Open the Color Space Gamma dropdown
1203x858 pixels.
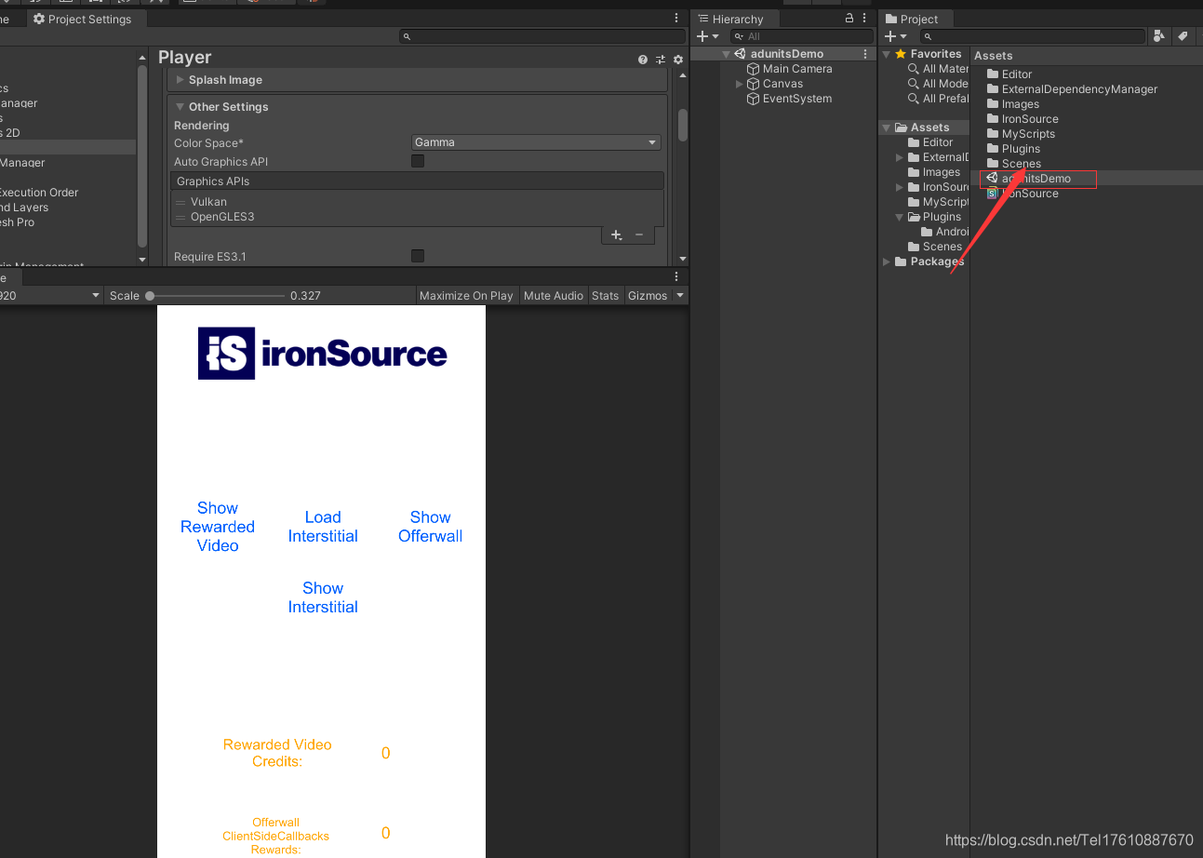pos(536,142)
